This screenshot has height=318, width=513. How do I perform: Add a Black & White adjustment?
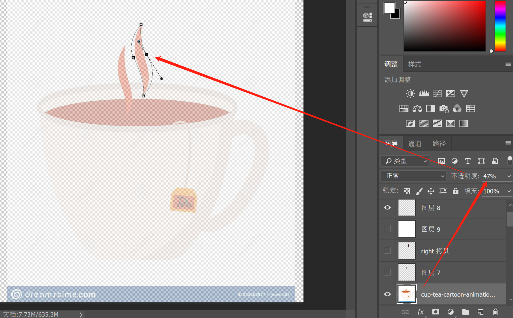(x=430, y=108)
